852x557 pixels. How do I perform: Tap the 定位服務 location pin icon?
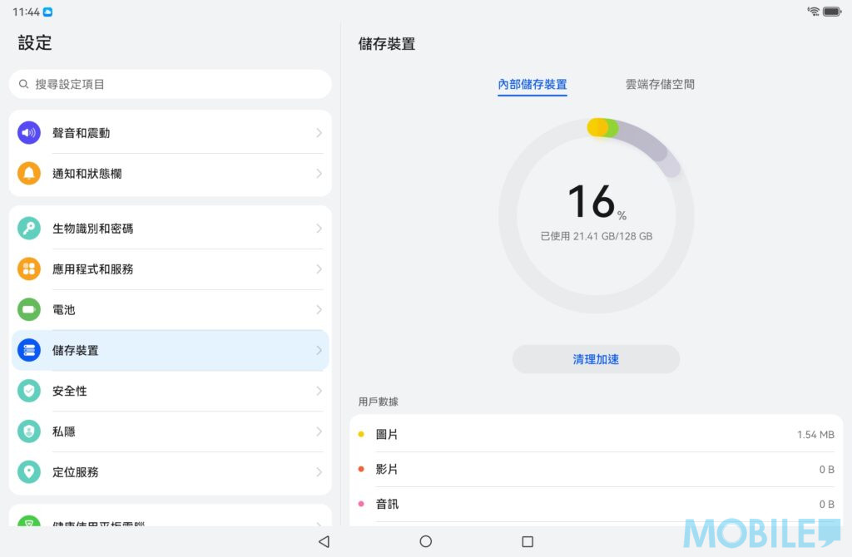pyautogui.click(x=29, y=472)
